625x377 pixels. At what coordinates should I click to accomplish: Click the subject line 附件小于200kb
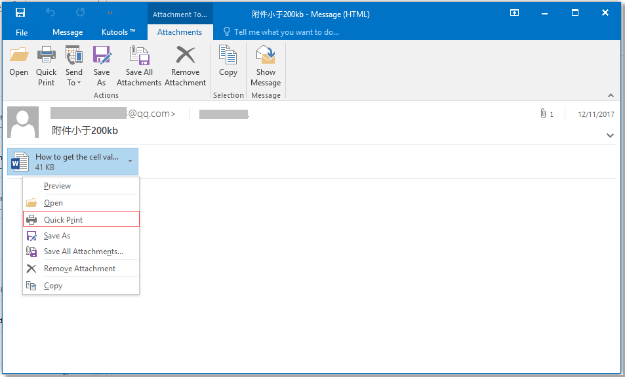coord(85,131)
